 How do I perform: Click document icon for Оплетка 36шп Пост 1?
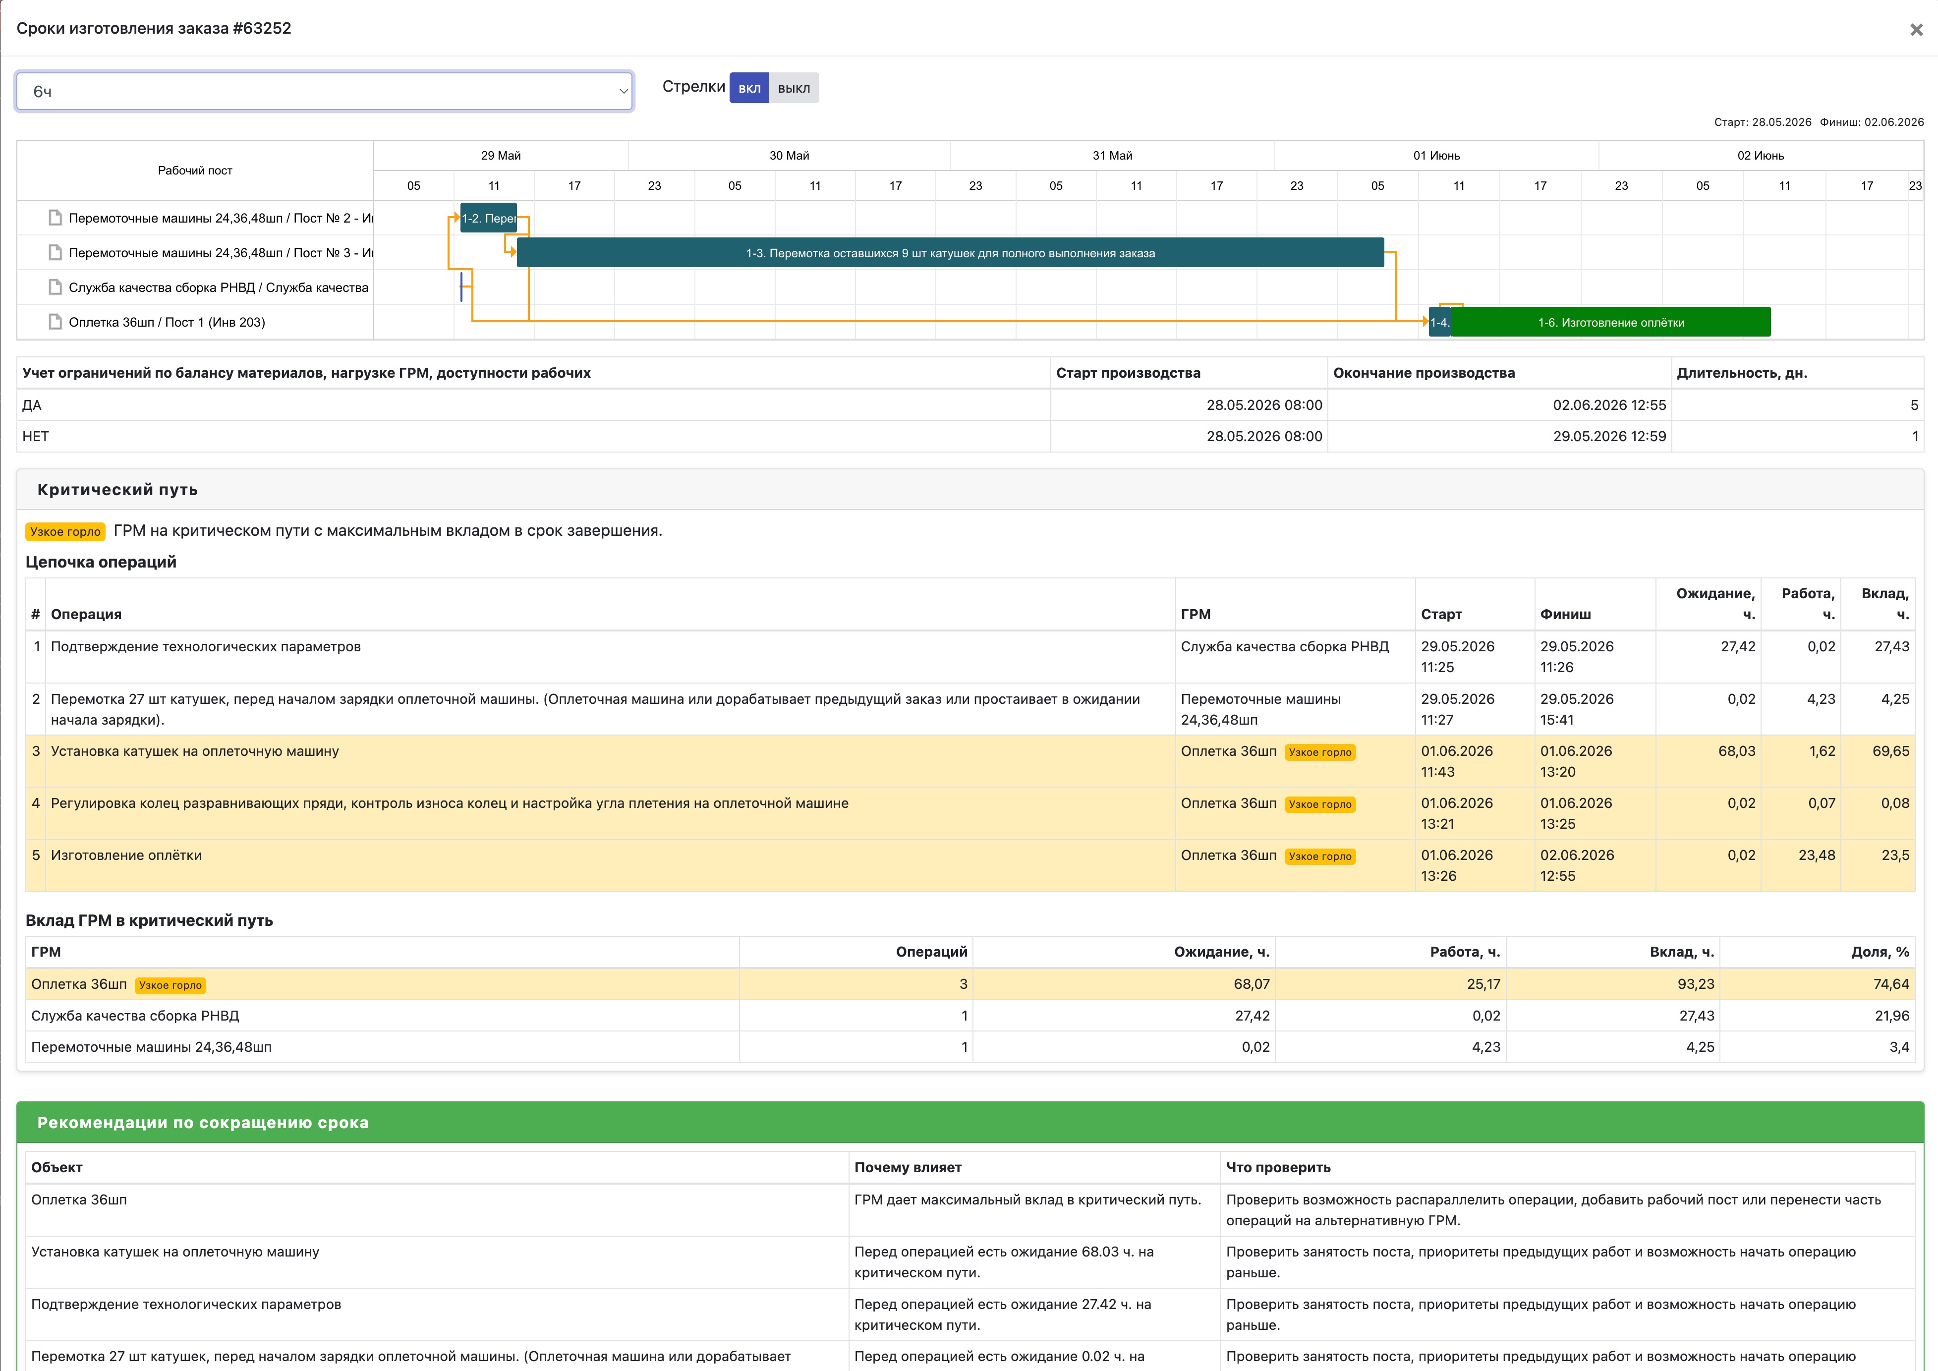click(x=56, y=322)
